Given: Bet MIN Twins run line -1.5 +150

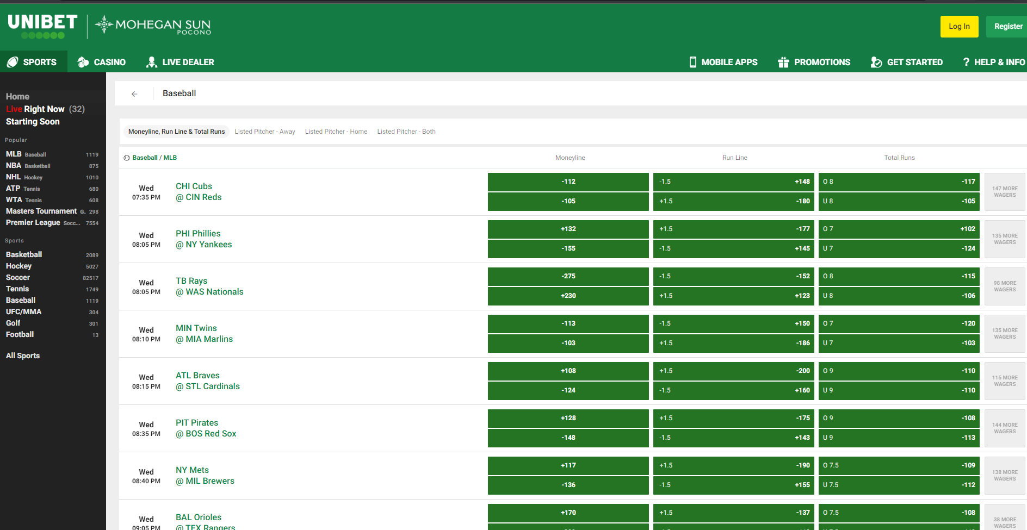Looking at the screenshot, I should pyautogui.click(x=734, y=323).
